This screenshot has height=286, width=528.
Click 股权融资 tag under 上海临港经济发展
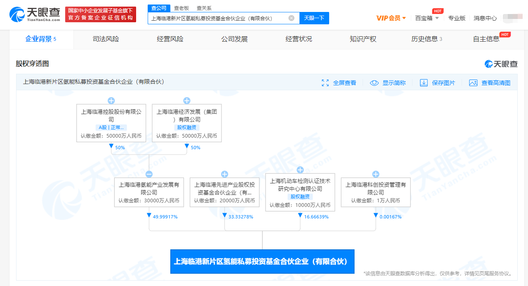186,127
